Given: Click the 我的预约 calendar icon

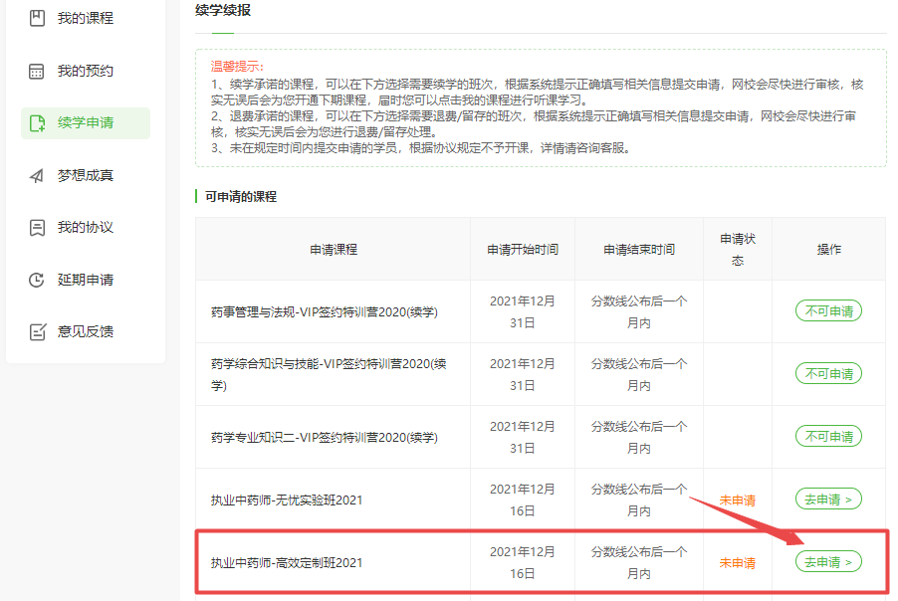Looking at the screenshot, I should coord(37,72).
